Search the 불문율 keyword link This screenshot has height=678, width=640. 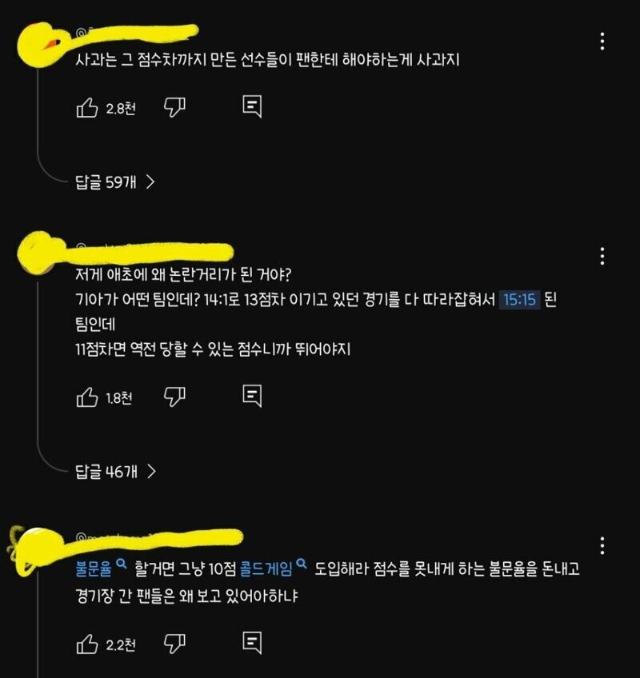101,568
